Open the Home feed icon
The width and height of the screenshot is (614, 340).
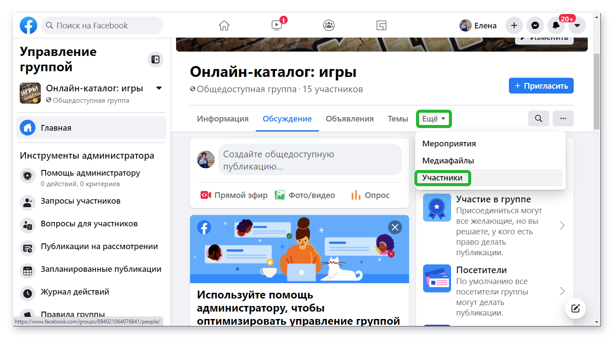(224, 25)
